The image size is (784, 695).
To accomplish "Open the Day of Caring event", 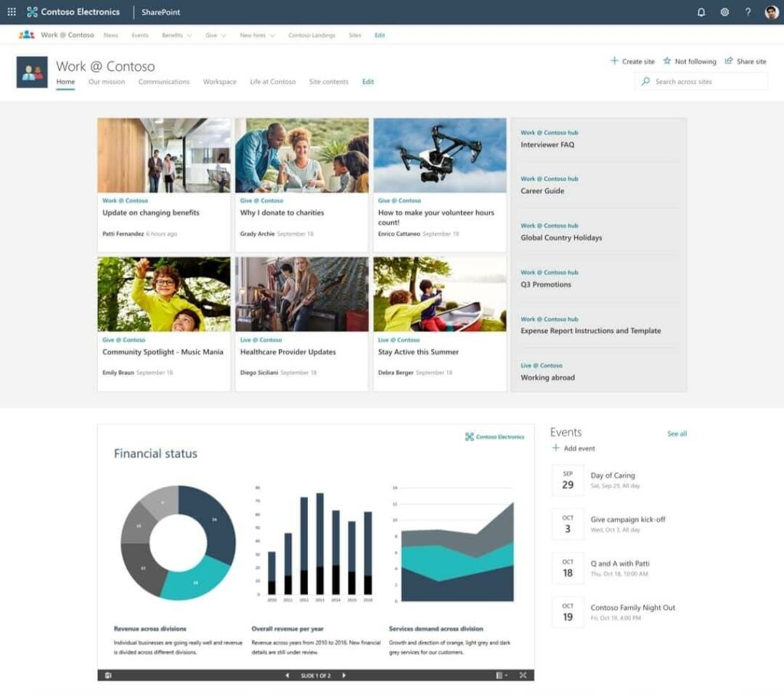I will (612, 475).
